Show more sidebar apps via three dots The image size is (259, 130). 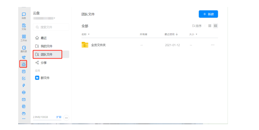pyautogui.click(x=24, y=118)
